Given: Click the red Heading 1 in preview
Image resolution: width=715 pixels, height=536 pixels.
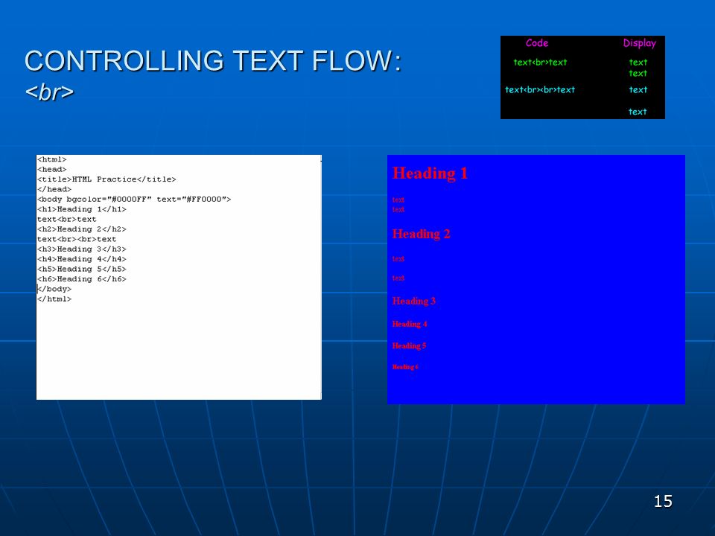Looking at the screenshot, I should point(430,173).
